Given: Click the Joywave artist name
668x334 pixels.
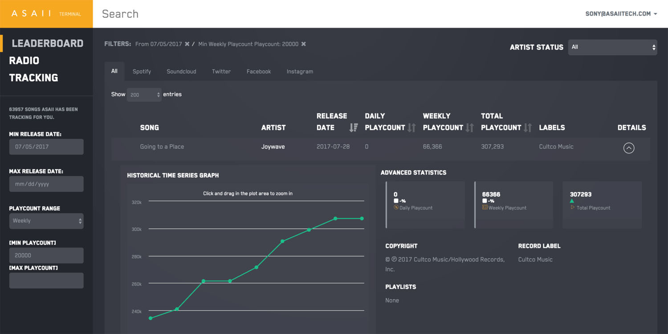Looking at the screenshot, I should point(273,147).
